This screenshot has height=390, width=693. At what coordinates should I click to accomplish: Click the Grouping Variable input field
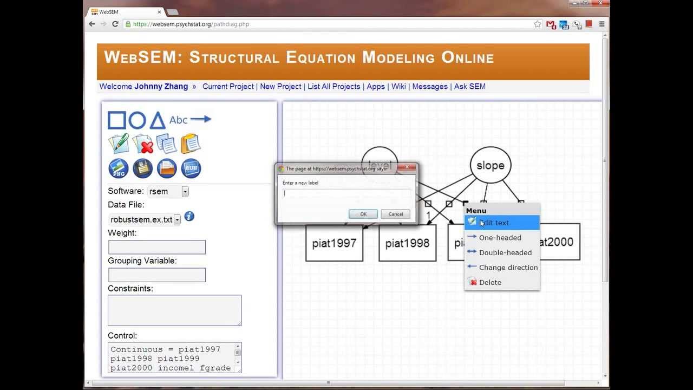(157, 275)
